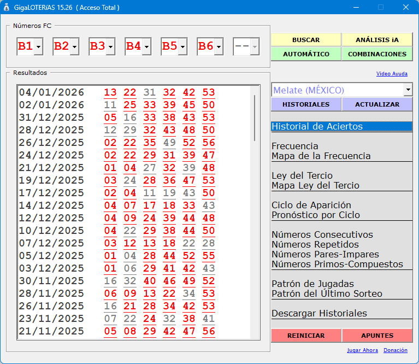This screenshot has width=419, height=364.
Task: Click number 55 in the 05/12/2025 row
Action: coord(209,256)
